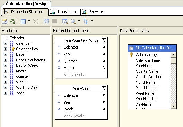Select the YearName column
This screenshot has width=183, height=127.
tap(144, 66)
